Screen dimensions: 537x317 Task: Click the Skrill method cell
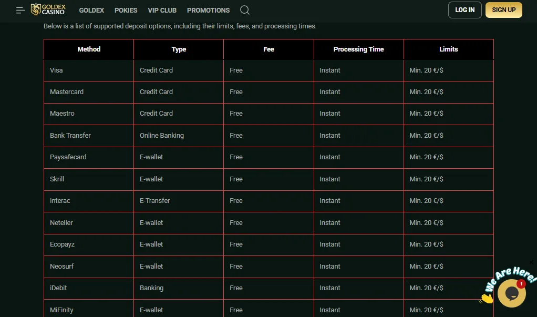click(89, 179)
